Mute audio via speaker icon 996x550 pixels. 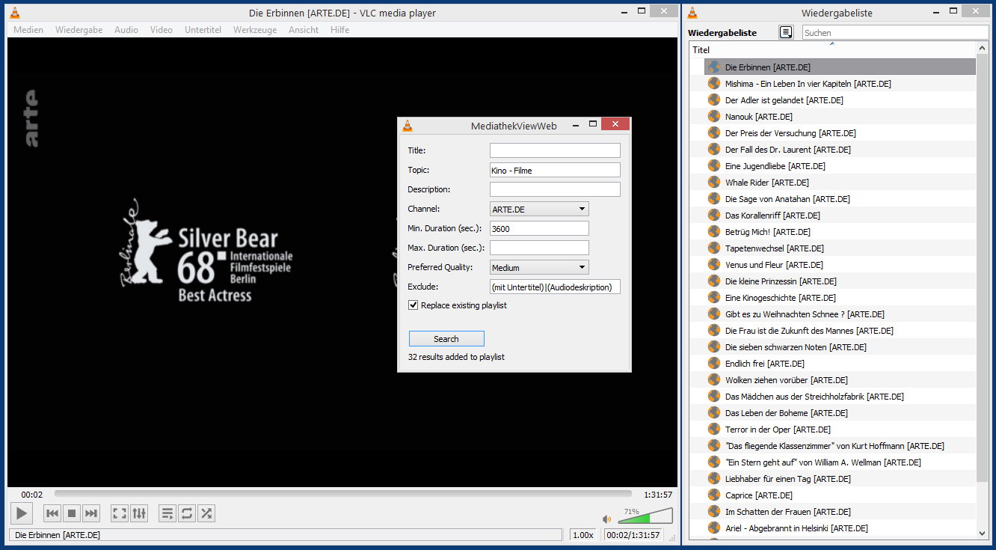[x=607, y=519]
